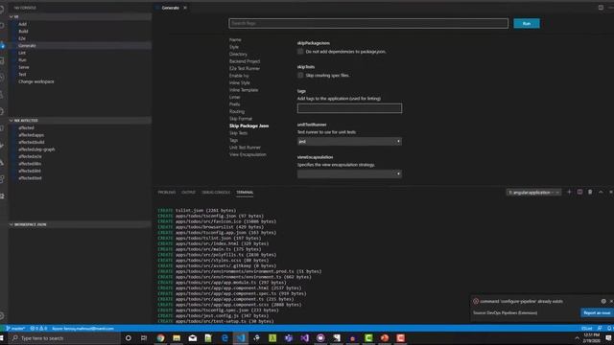This screenshot has width=614, height=345.
Task: Click Azure account entry in status bar
Action: (83, 329)
